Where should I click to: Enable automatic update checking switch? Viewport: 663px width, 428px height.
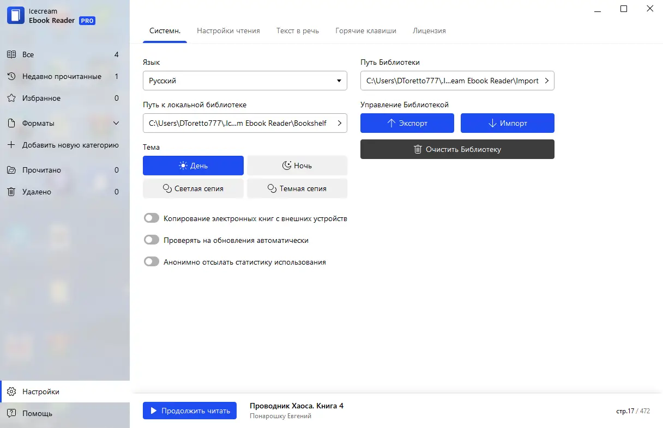point(151,240)
